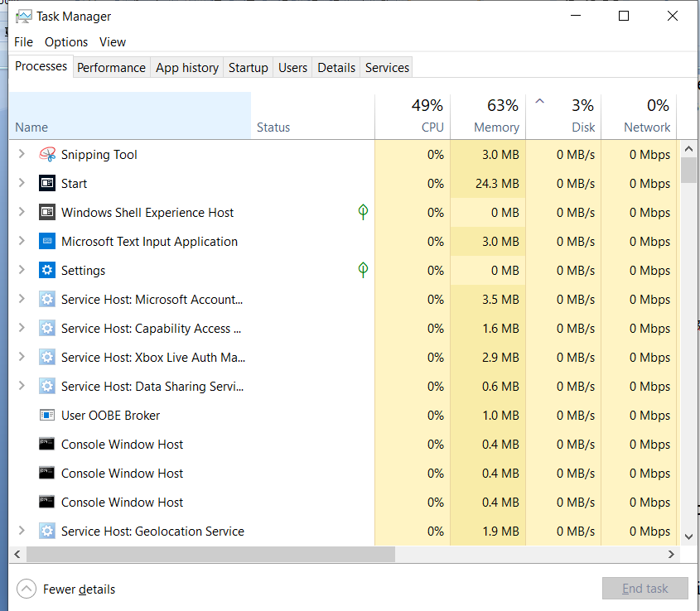The width and height of the screenshot is (700, 611).
Task: Select the Service Host: Geolocation Service icon
Action: coord(47,532)
